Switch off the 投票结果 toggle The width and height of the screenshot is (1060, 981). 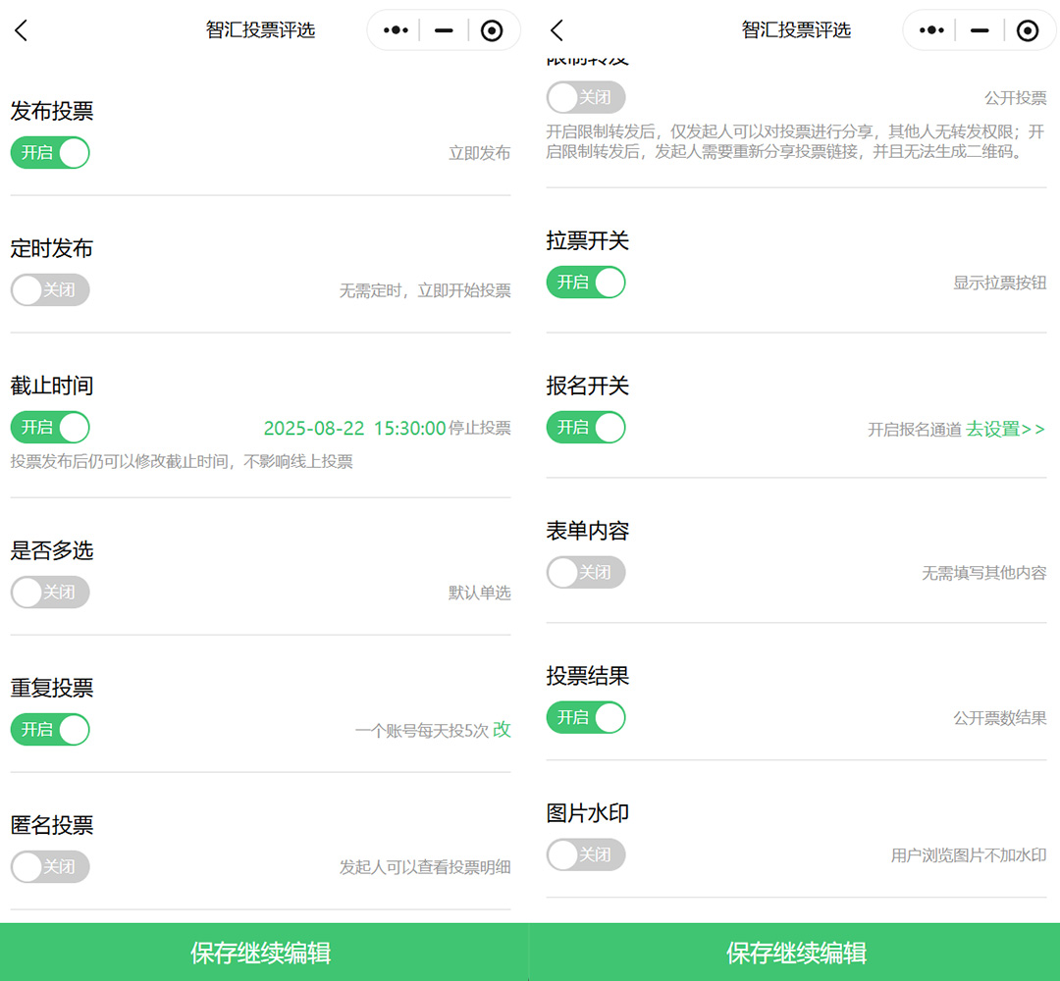tap(586, 718)
